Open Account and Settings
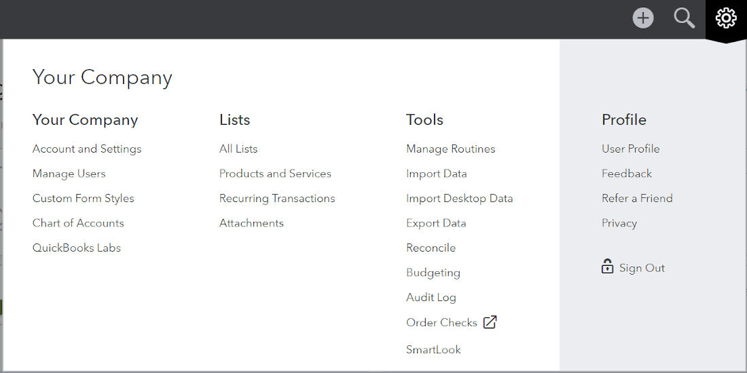Viewport: 747px width, 373px height. pyautogui.click(x=87, y=149)
